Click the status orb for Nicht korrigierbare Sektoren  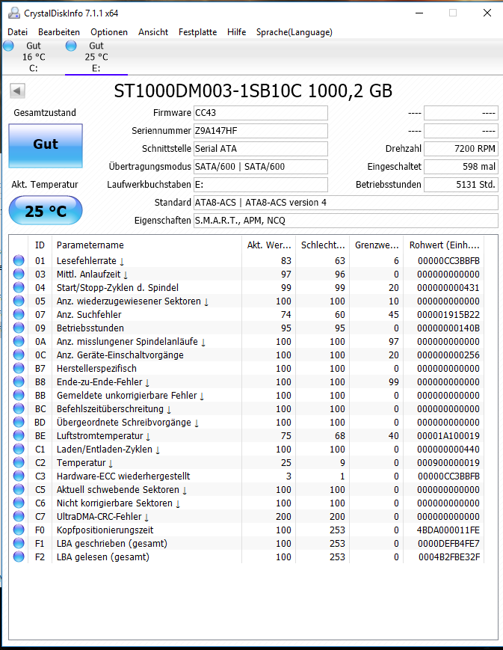[x=19, y=503]
